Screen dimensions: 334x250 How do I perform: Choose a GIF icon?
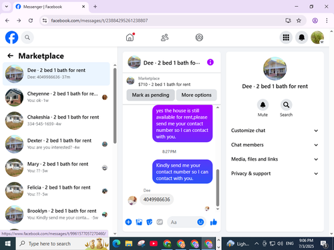(x=160, y=222)
